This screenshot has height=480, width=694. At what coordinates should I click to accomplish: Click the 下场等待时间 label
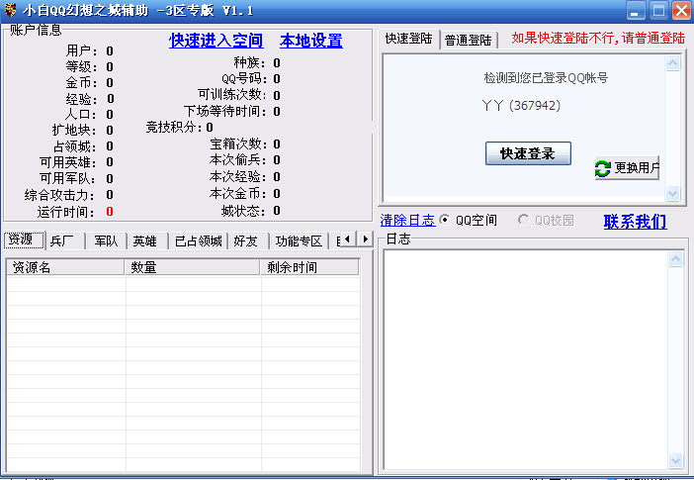pos(225,111)
